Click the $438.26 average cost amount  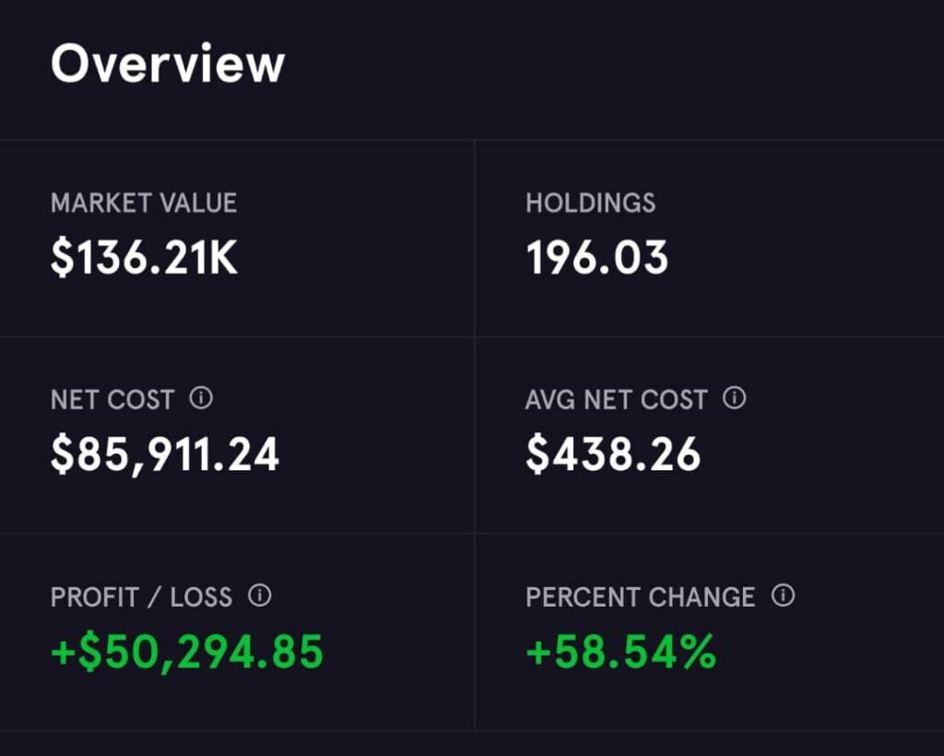613,455
